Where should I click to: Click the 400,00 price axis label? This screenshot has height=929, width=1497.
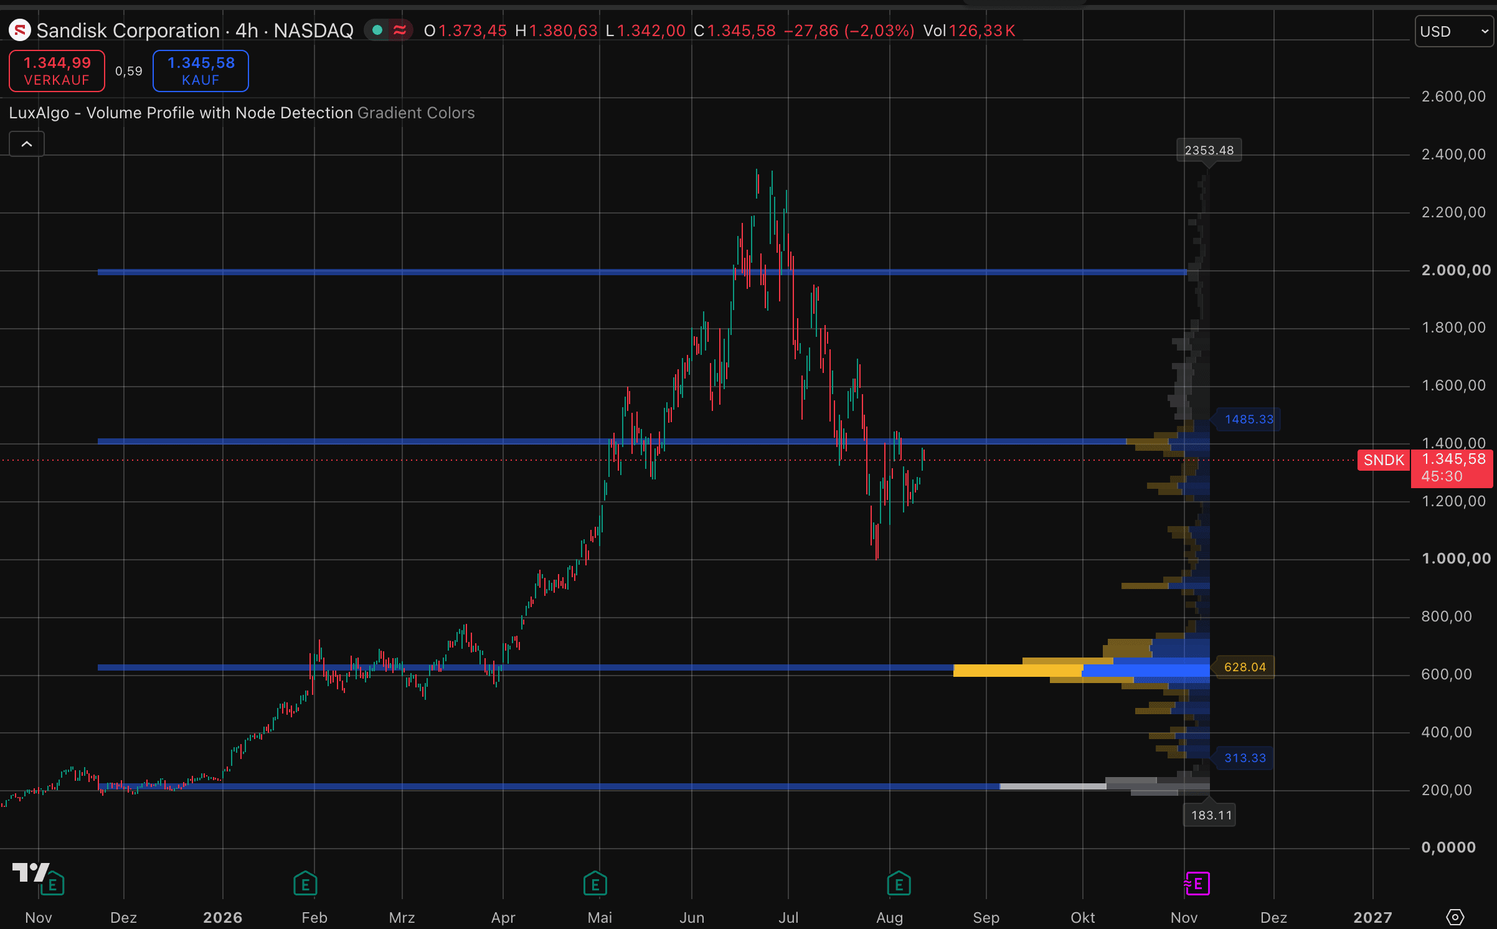point(1447,732)
